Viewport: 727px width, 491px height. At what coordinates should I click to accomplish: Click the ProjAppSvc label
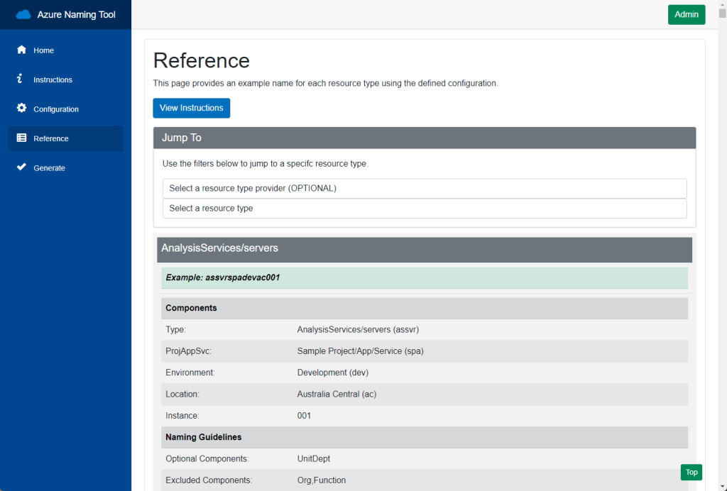coord(188,351)
